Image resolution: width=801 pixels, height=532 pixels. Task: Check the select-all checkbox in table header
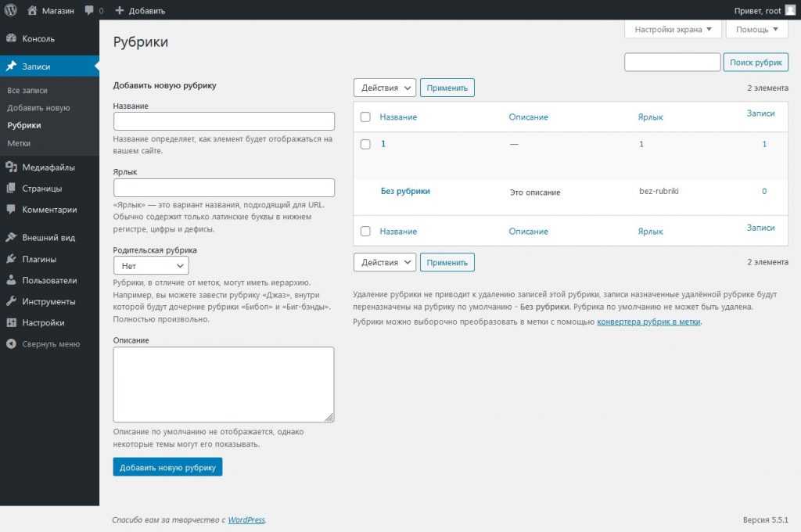tap(365, 117)
